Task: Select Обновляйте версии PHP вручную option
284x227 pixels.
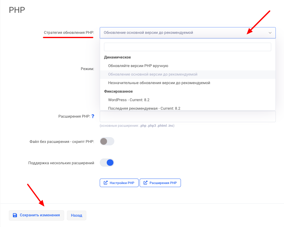Action: 138,66
